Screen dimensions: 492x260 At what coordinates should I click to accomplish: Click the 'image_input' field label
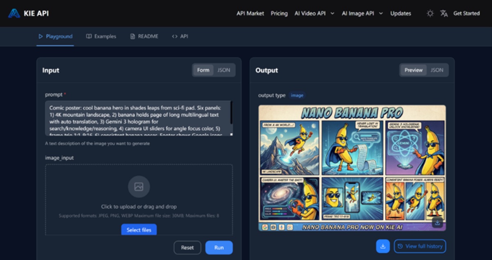pos(59,158)
